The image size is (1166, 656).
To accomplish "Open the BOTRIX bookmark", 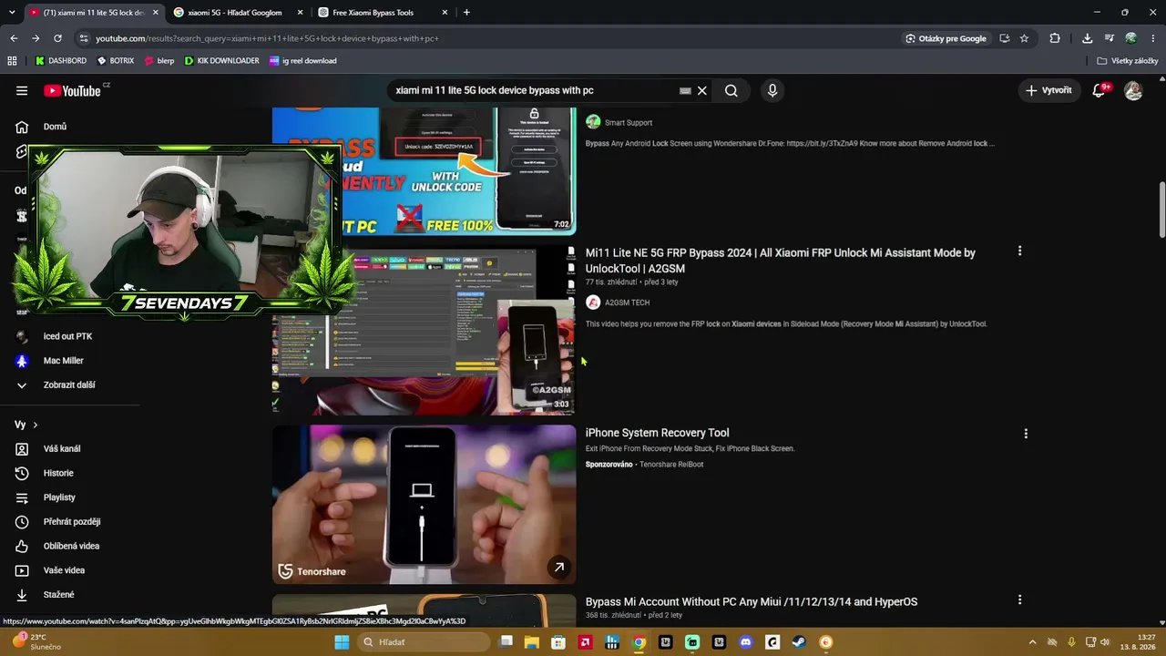I will click(115, 61).
